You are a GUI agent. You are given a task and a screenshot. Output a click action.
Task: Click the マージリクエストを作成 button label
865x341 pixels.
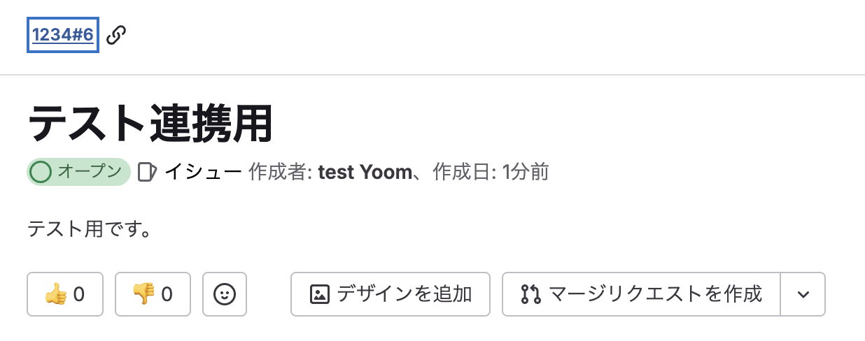(655, 294)
